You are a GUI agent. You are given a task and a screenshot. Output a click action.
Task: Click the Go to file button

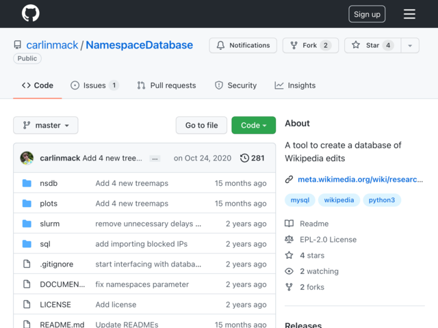click(x=201, y=125)
